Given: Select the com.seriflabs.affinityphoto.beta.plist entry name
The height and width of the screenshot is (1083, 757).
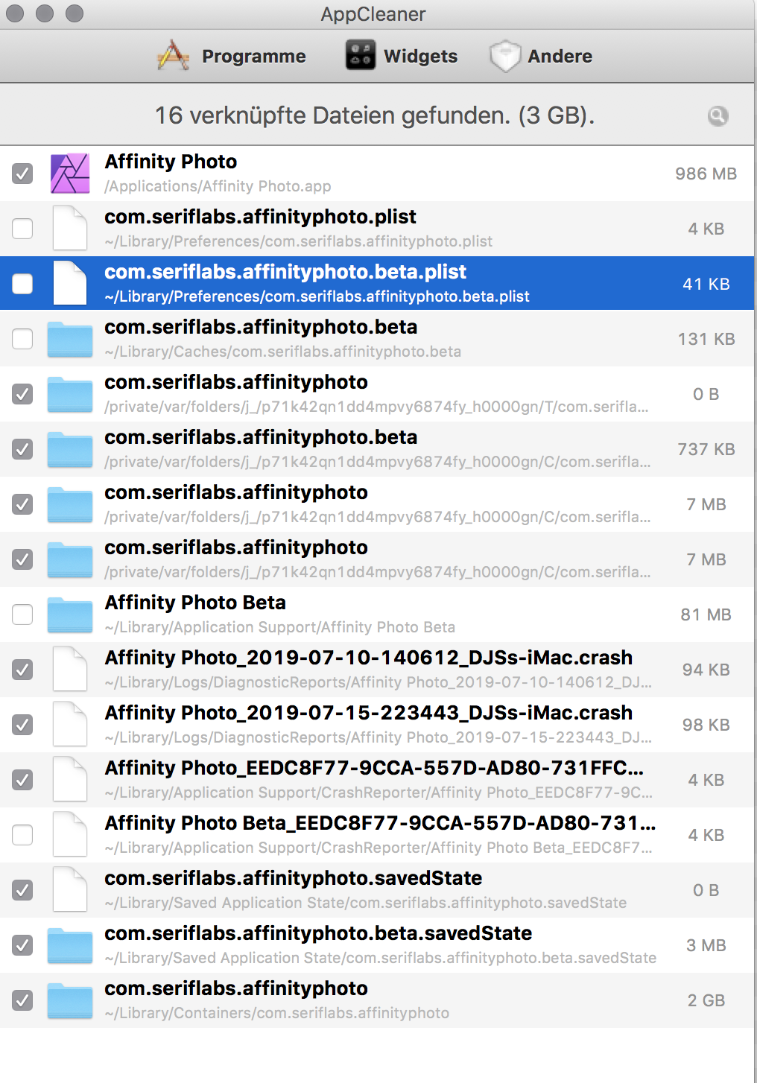Looking at the screenshot, I should (285, 272).
